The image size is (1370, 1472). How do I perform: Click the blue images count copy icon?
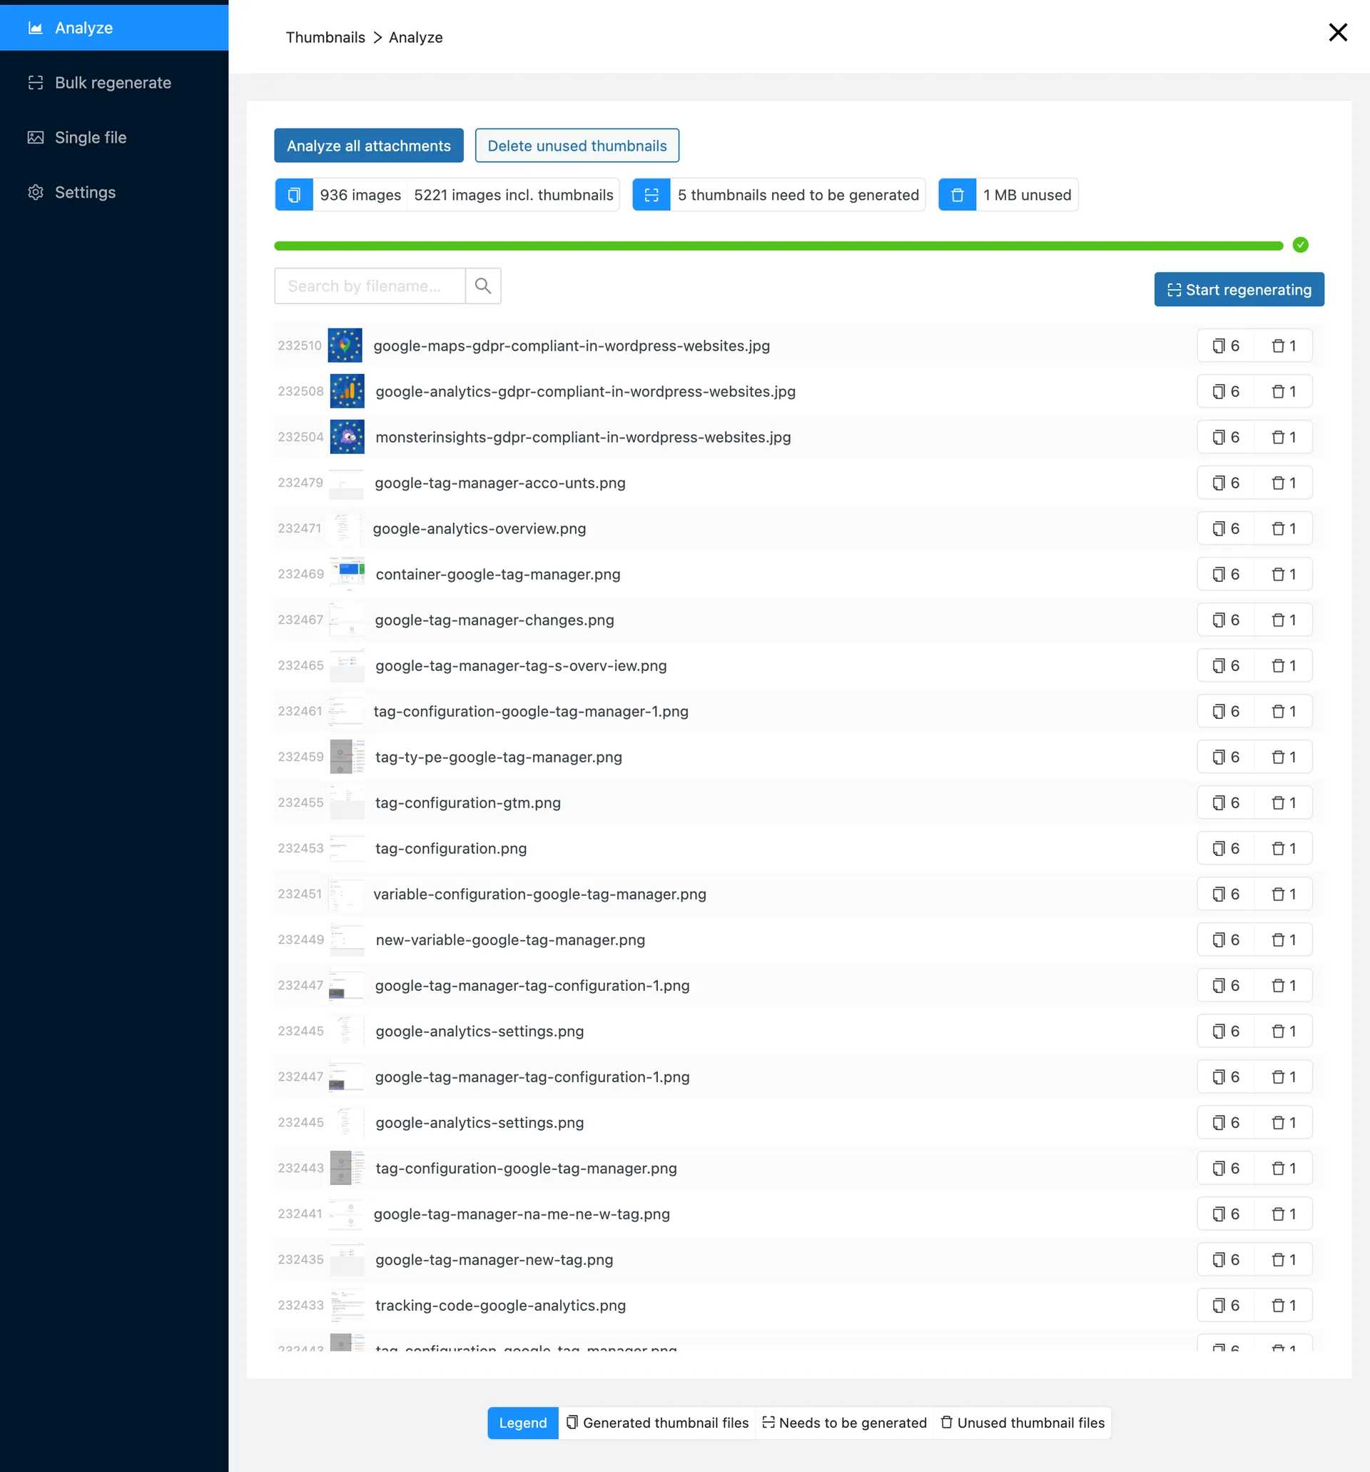[x=294, y=195]
